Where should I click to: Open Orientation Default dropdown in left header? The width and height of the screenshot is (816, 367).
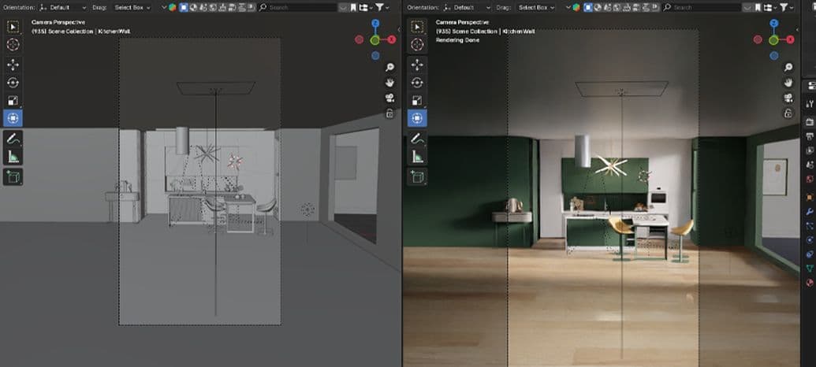pyautogui.click(x=62, y=7)
